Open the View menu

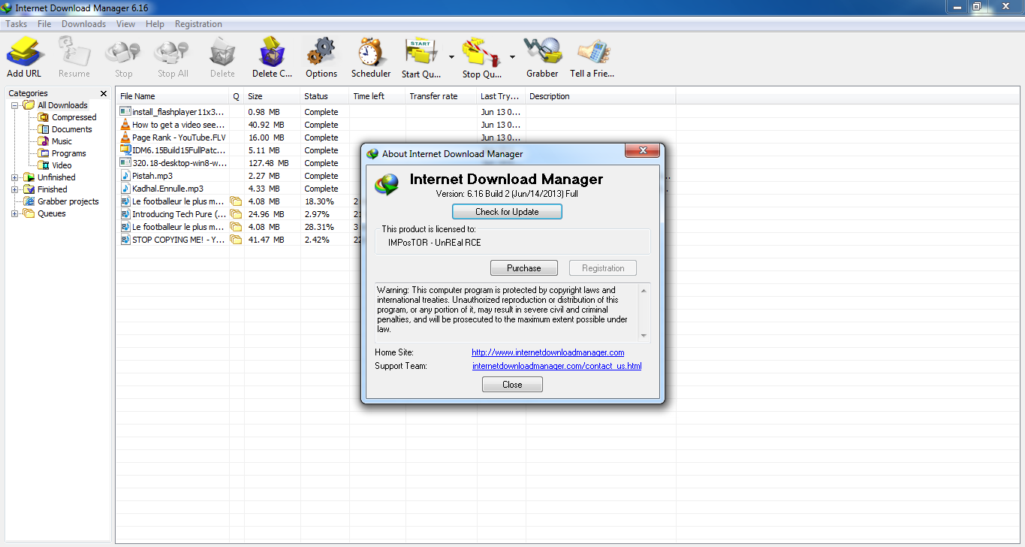tap(126, 24)
